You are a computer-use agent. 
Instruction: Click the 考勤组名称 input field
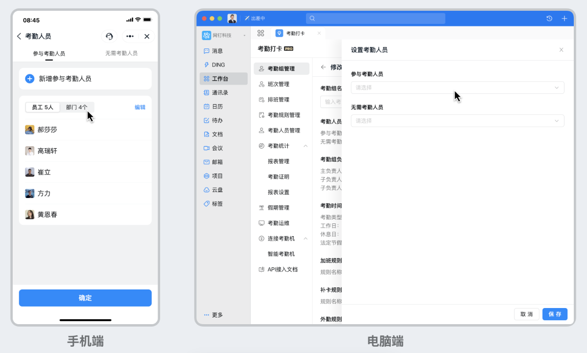click(x=331, y=102)
